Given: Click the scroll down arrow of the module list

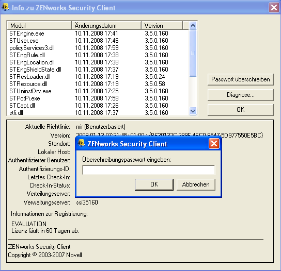Looking at the screenshot, I should [193, 111].
